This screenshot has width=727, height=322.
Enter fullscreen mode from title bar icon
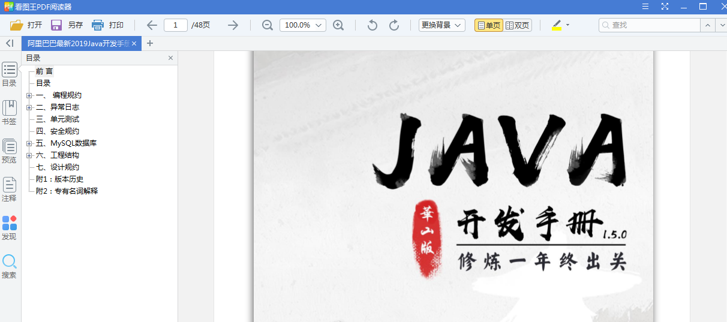tap(665, 7)
